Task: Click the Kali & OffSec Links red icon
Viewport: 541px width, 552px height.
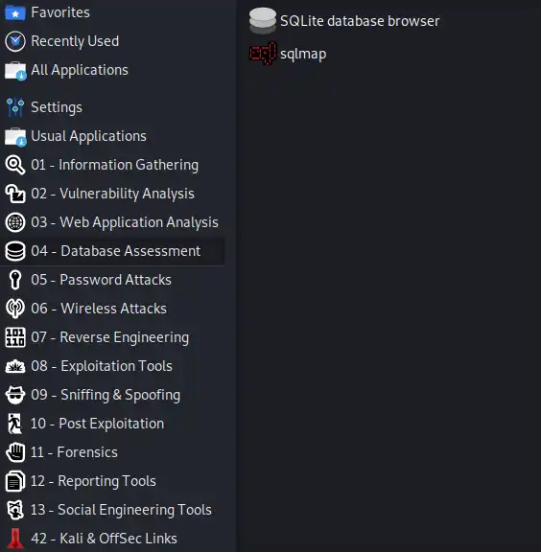Action: 15,539
